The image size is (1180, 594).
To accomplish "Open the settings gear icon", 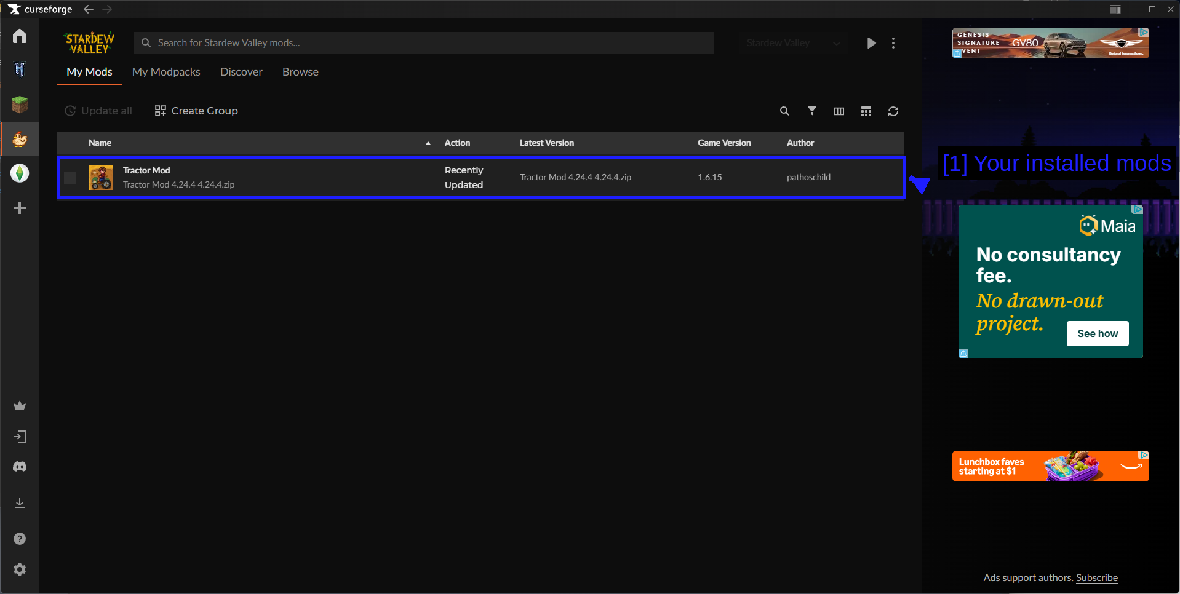I will 20,569.
